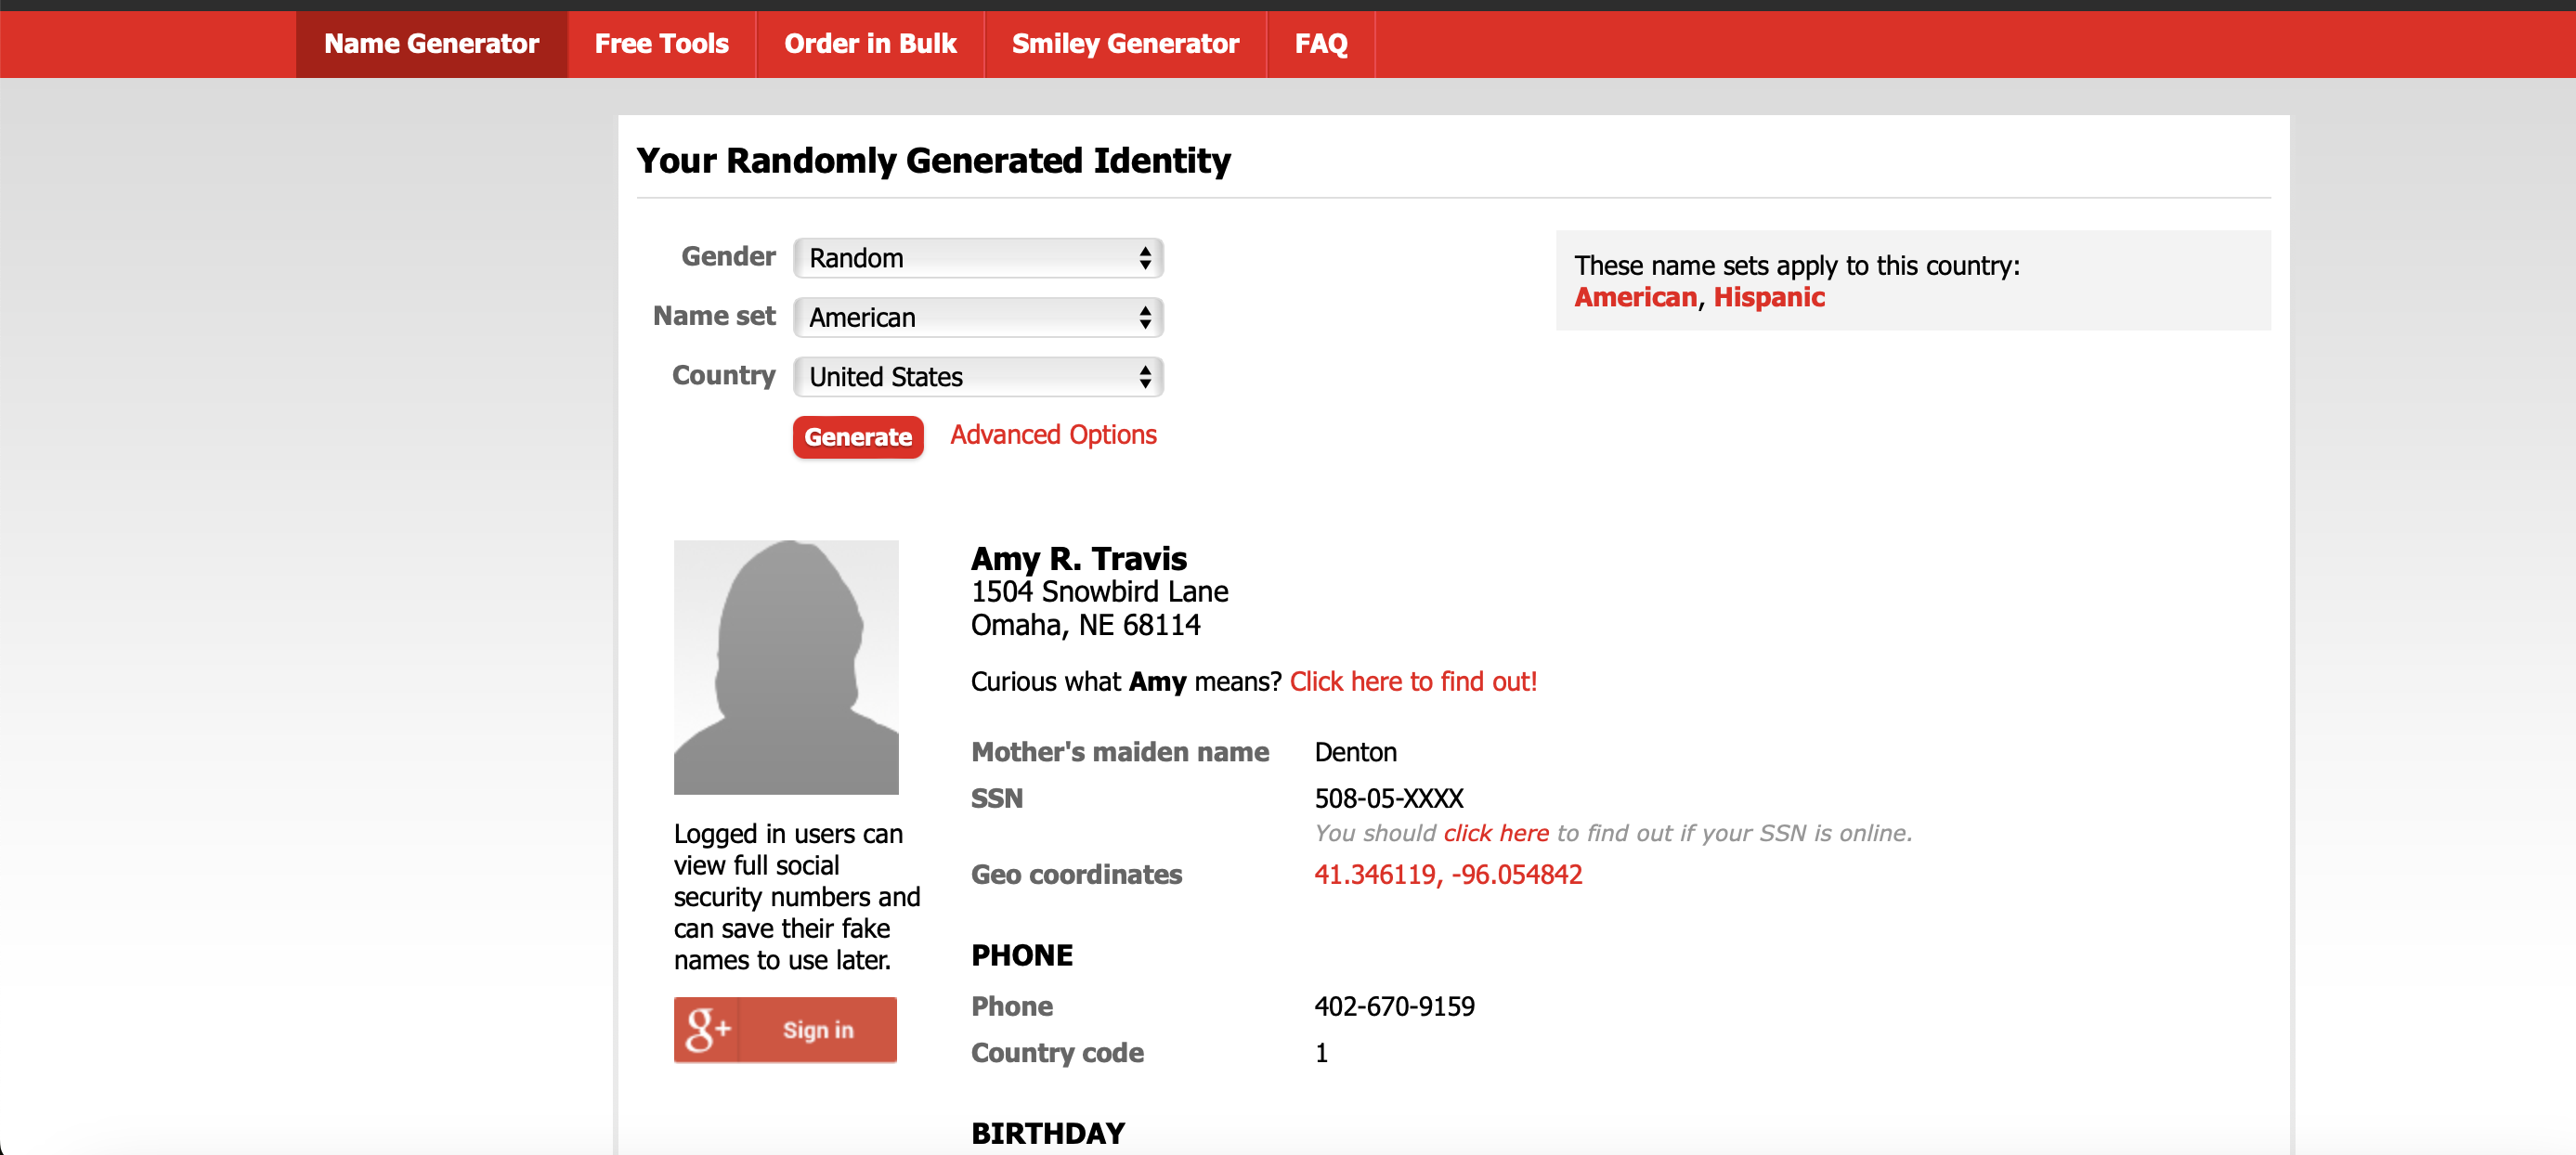Open the geo coordinates link
Screen dimensions: 2576x1155
tap(1447, 875)
